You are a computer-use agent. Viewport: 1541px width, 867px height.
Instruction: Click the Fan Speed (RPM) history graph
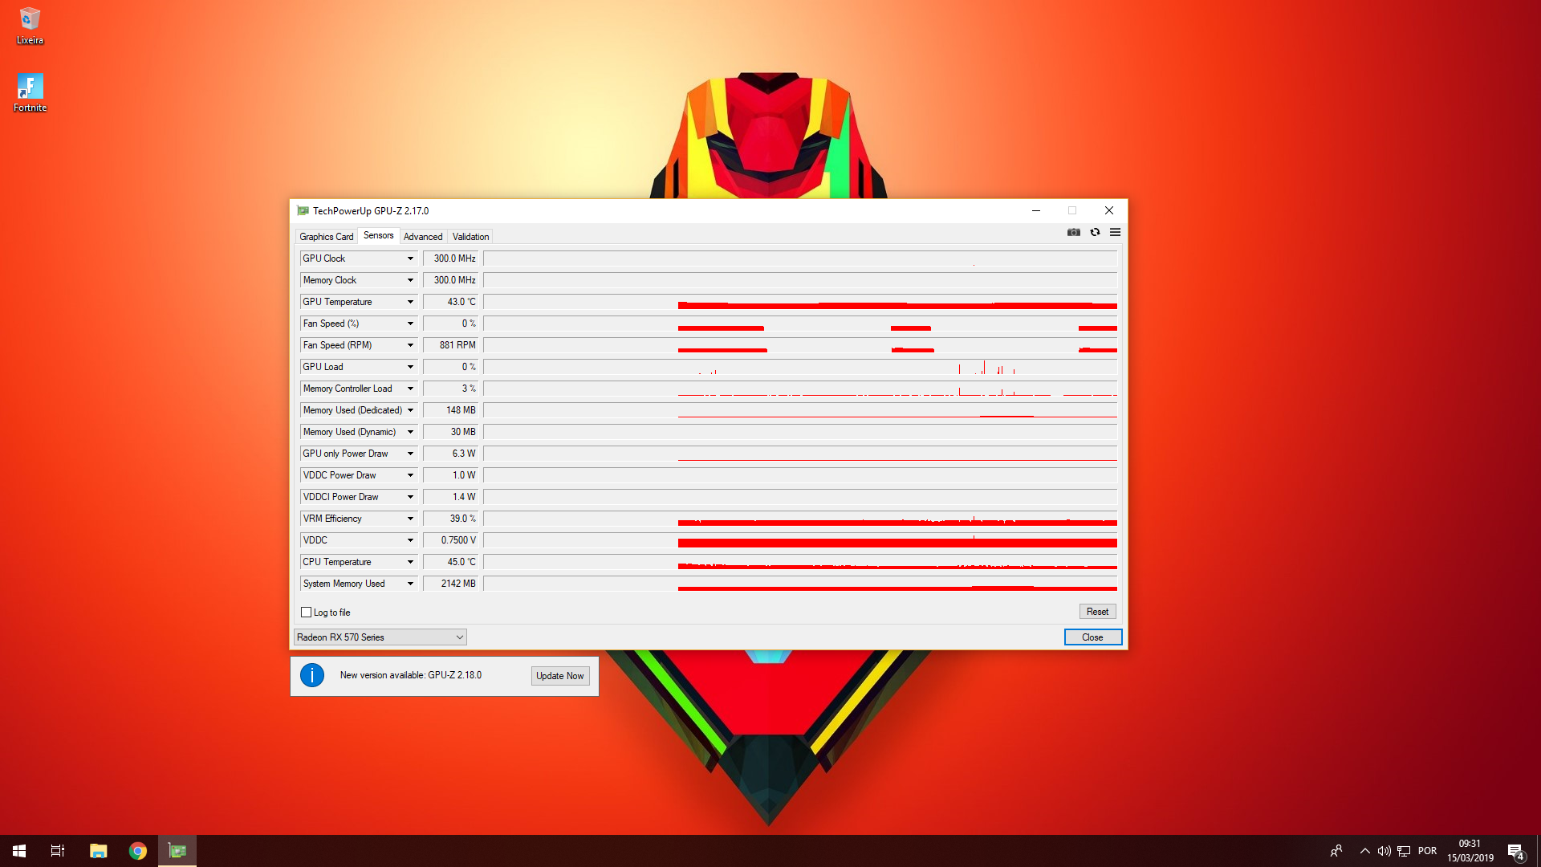click(800, 345)
